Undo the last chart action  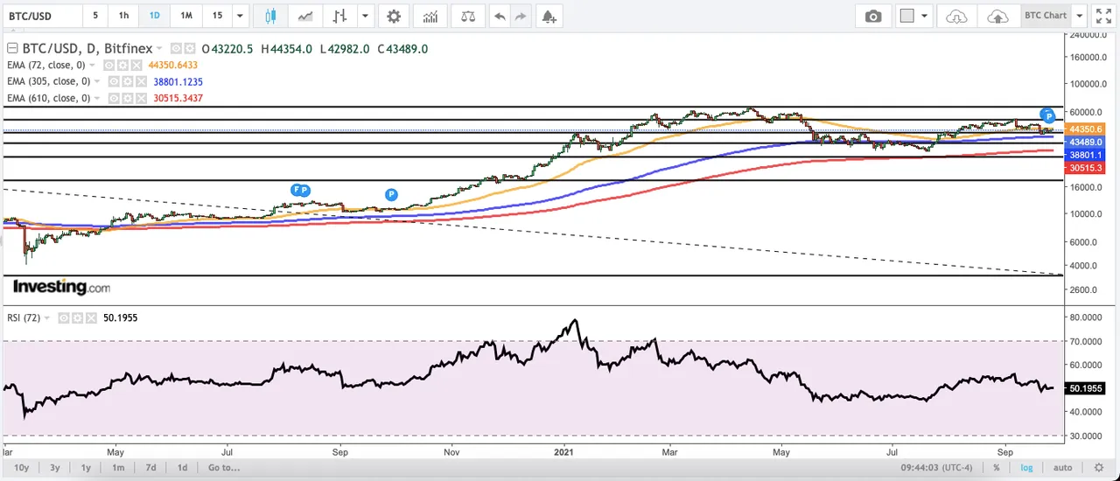coord(500,16)
